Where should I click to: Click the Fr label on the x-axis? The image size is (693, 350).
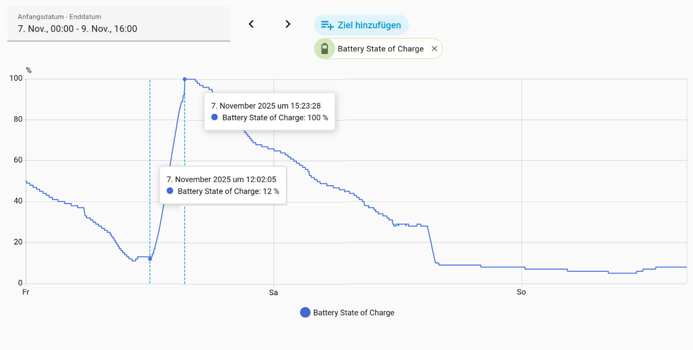pos(26,292)
